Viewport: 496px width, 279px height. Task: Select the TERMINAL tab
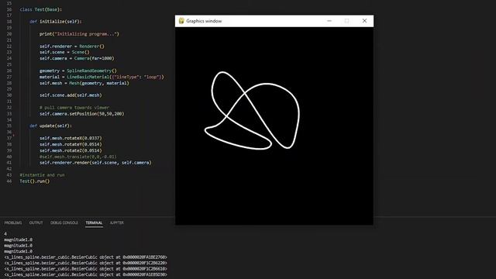[94, 222]
